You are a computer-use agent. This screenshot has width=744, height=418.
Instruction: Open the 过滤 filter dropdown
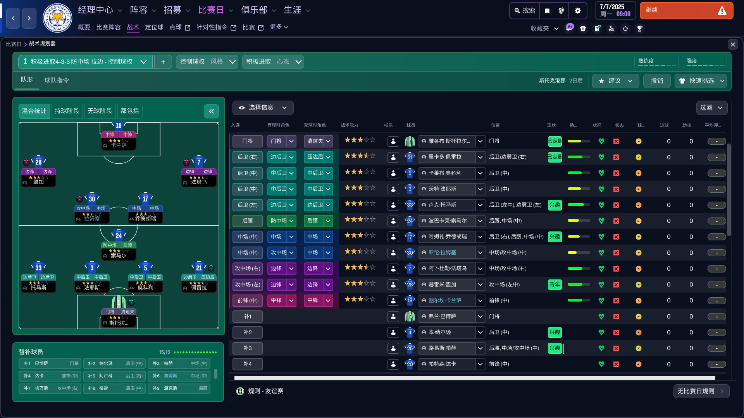click(711, 108)
